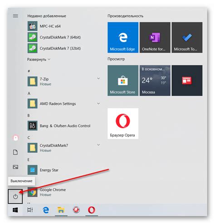215x224 pixels.
Task: Click the Windows Start button
Action: point(15,210)
